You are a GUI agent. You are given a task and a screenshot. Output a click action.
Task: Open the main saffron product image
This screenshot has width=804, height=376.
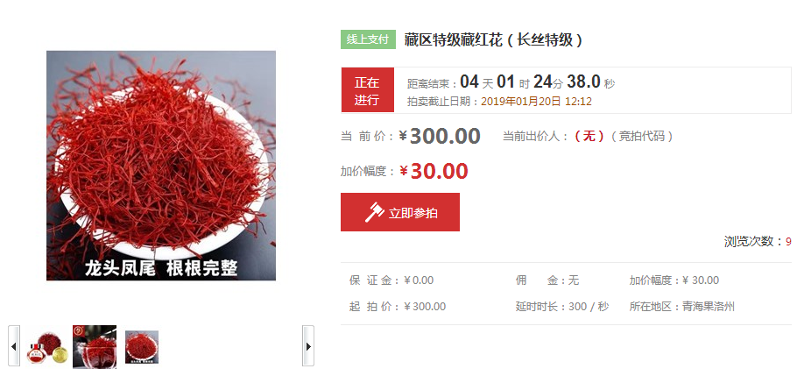pos(161,165)
